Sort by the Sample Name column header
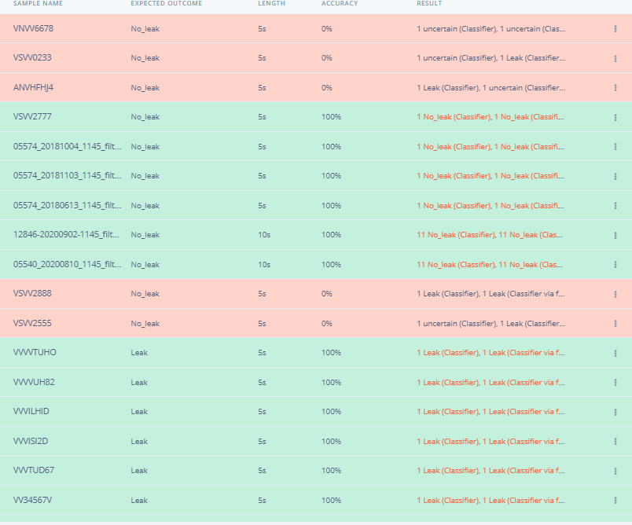Screen dimensions: 632x525 (38, 4)
